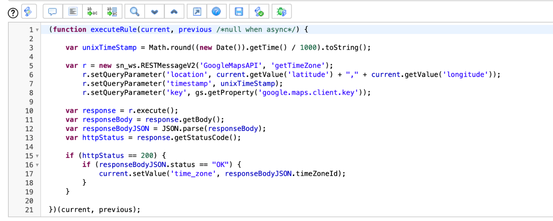
Task: Jump to next match with down chevron
Action: click(x=155, y=12)
